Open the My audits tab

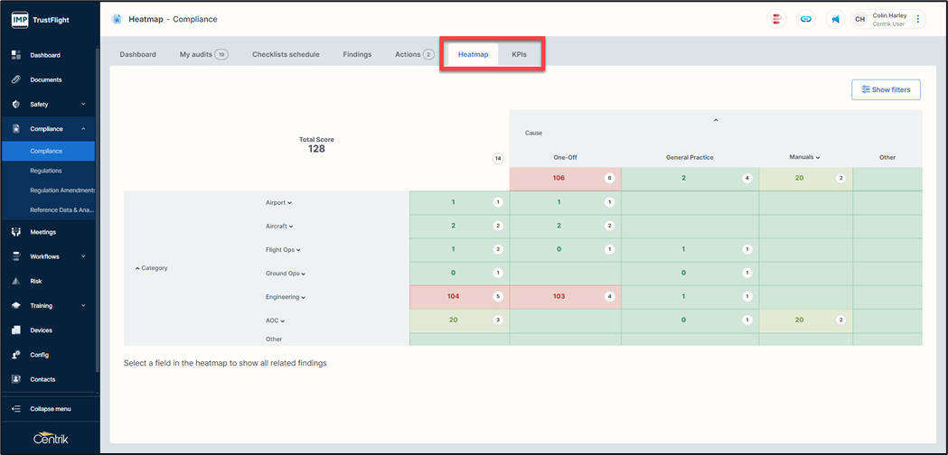point(202,54)
